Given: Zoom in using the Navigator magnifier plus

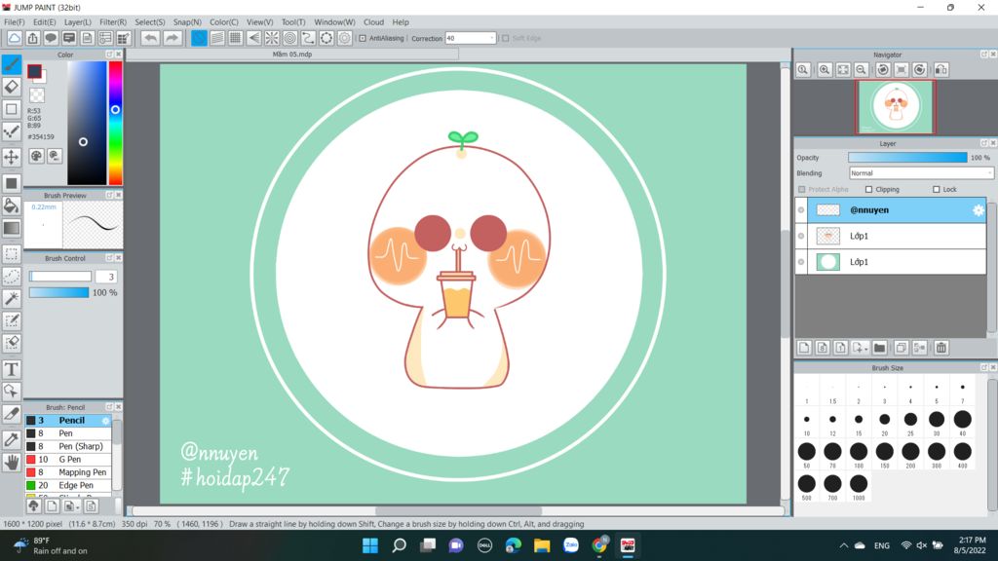Looking at the screenshot, I should tap(825, 69).
